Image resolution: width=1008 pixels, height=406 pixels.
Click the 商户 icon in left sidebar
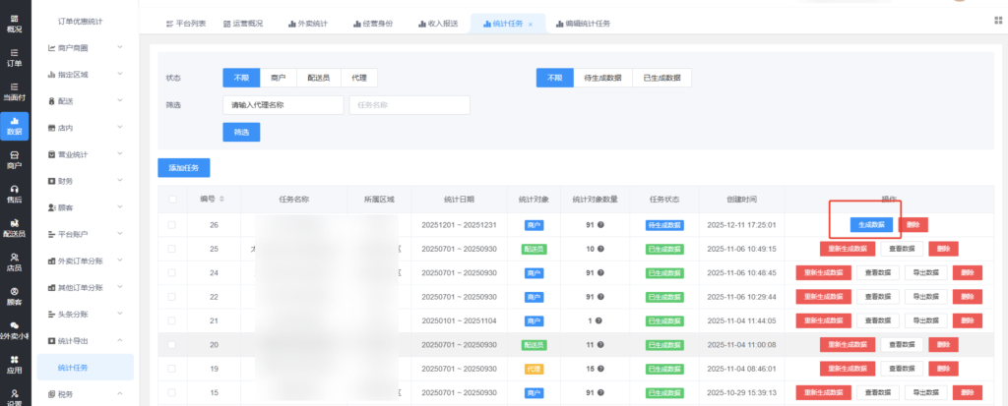pyautogui.click(x=14, y=160)
